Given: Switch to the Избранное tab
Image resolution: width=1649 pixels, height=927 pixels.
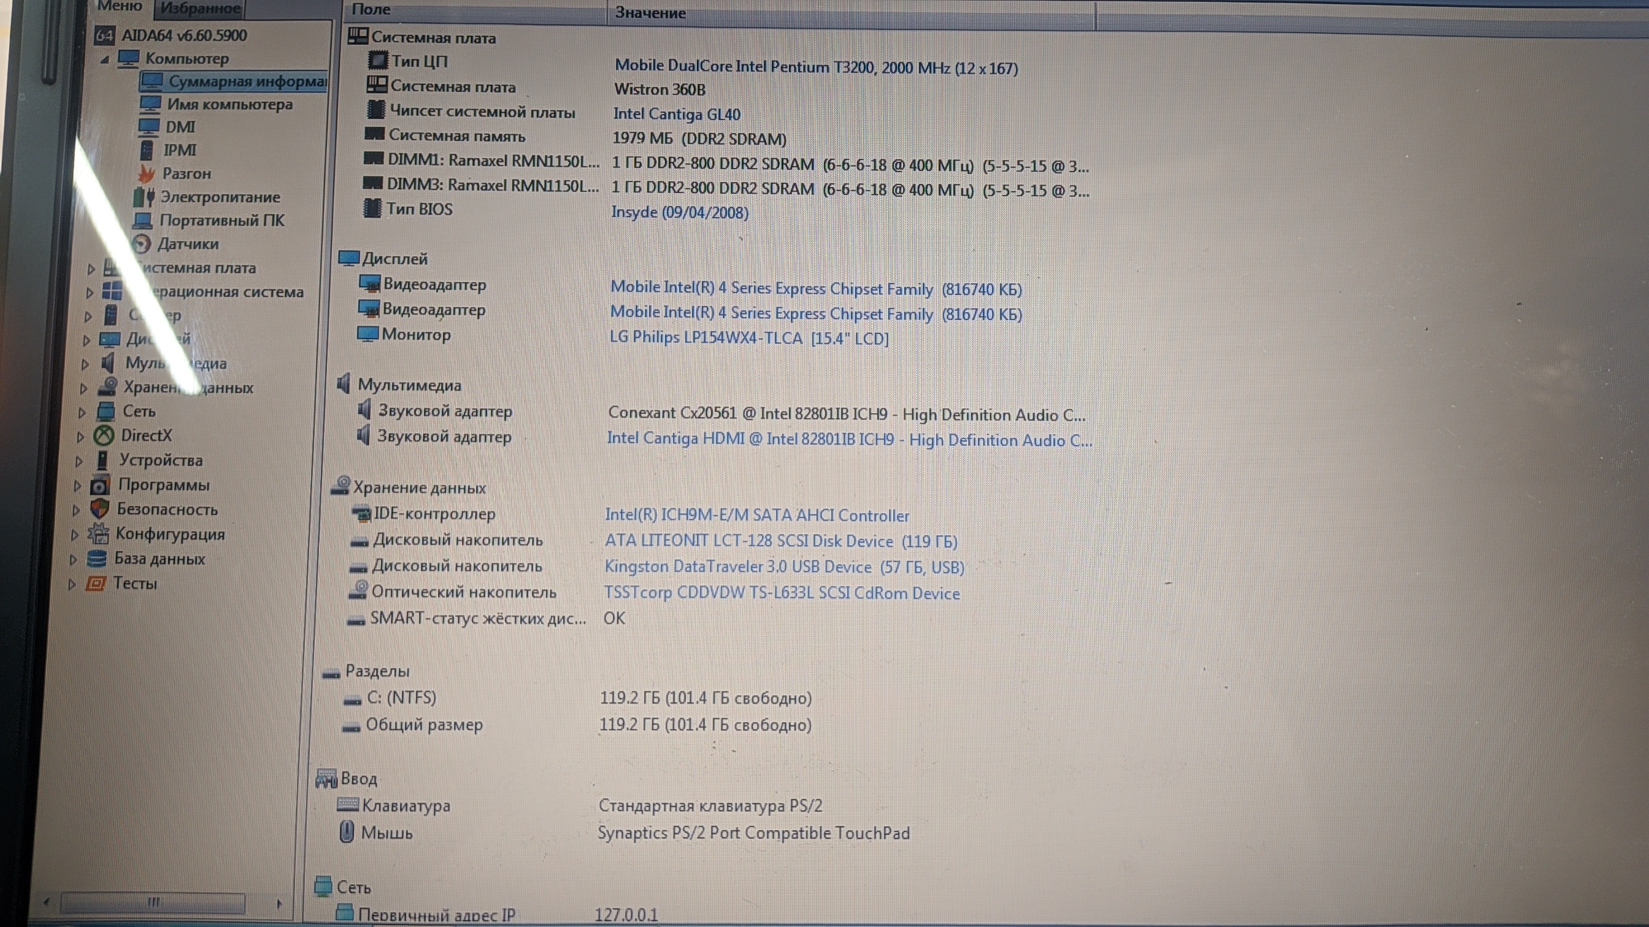Looking at the screenshot, I should [x=201, y=8].
